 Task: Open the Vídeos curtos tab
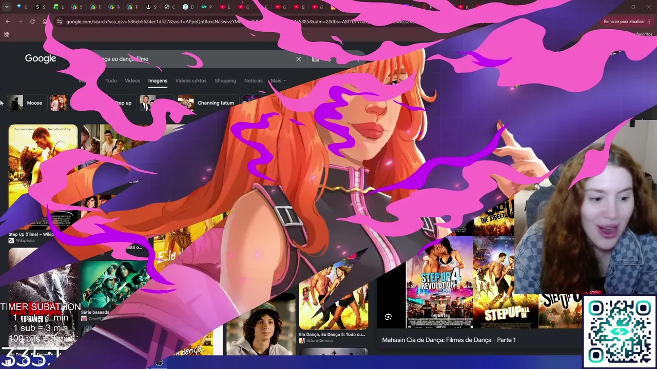click(191, 80)
